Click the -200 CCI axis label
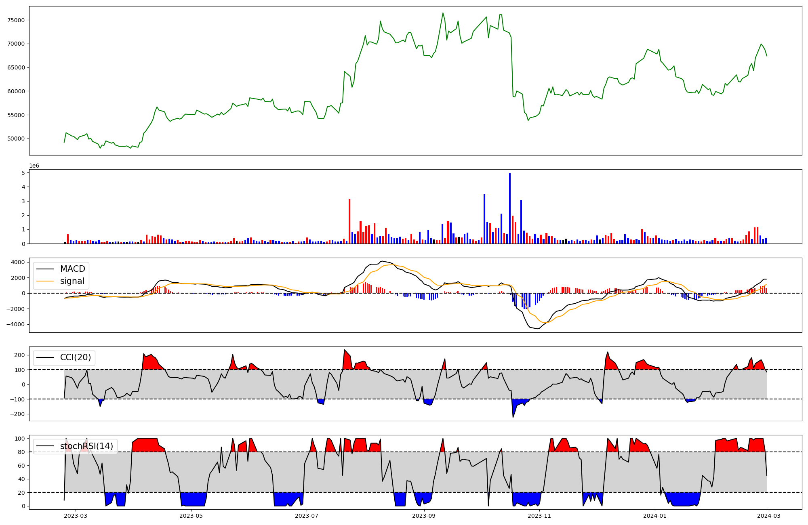Viewport: 808px width, 525px height. 17,414
